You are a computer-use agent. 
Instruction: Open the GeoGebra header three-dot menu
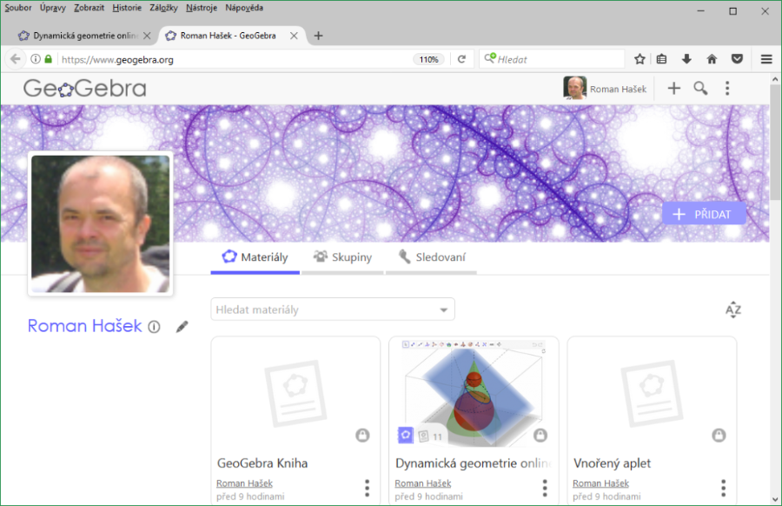[727, 89]
